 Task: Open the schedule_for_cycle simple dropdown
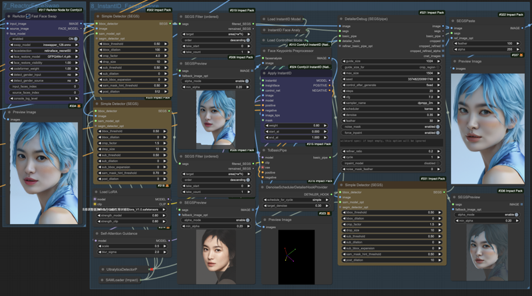pos(296,200)
